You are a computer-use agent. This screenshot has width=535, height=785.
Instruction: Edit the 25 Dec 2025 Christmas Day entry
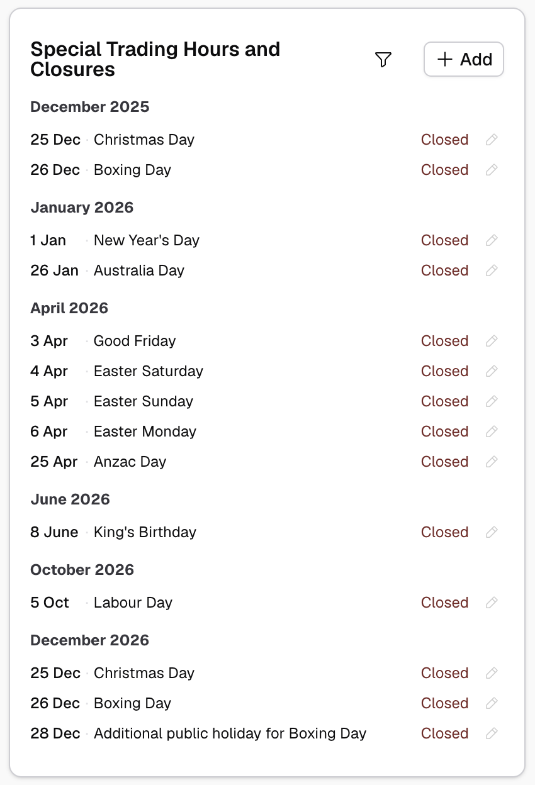coord(492,140)
